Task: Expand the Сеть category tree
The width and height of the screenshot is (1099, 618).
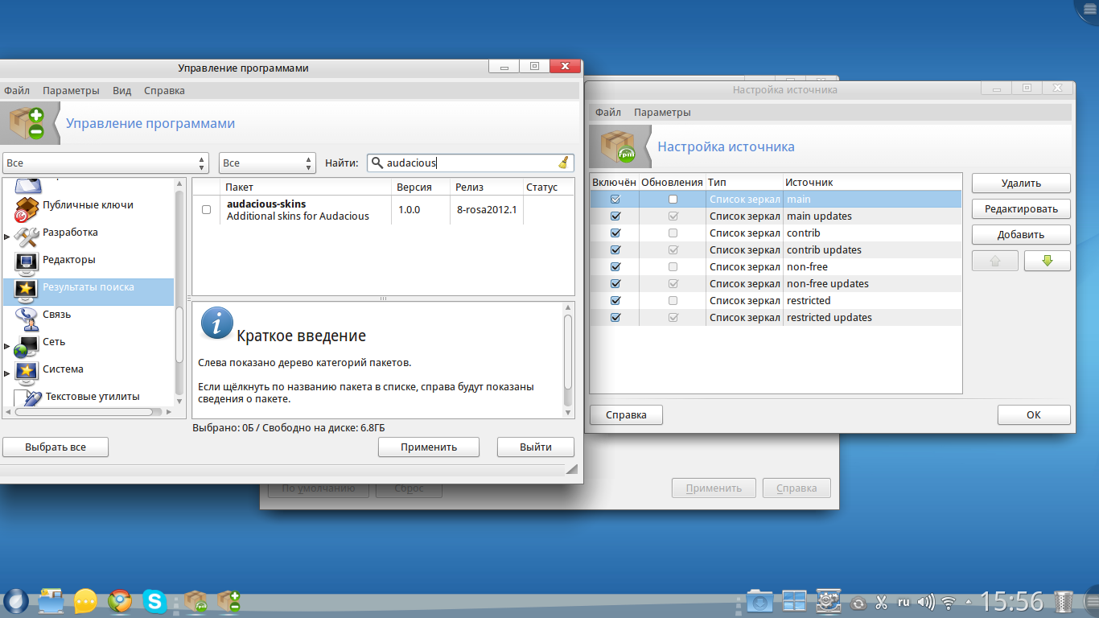Action: pyautogui.click(x=7, y=348)
